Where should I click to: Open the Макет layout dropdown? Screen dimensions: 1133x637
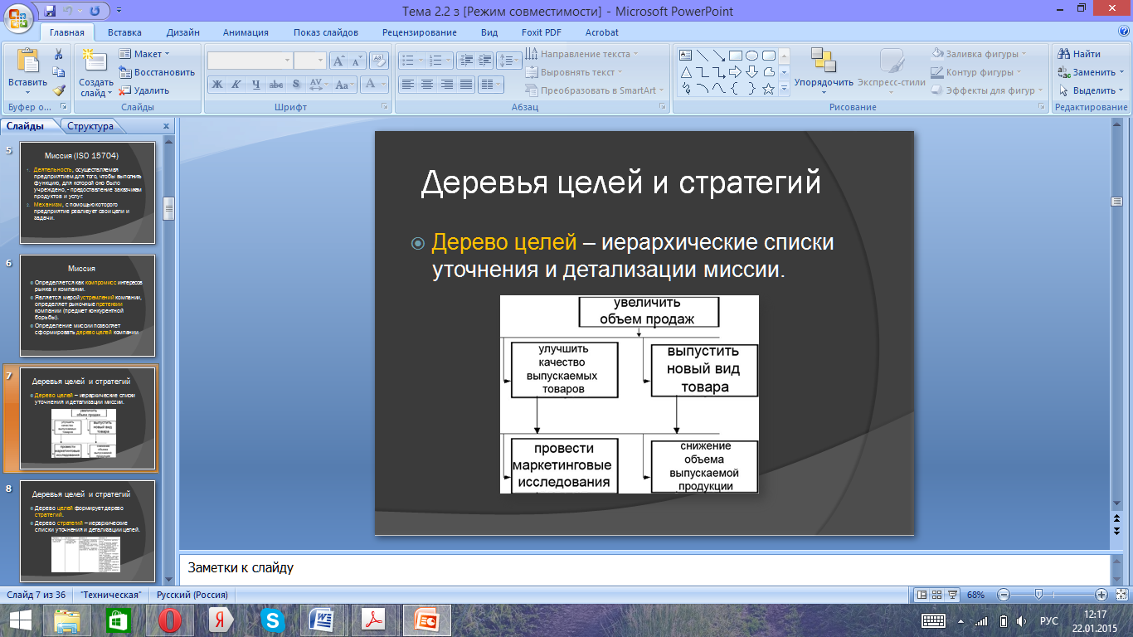[x=146, y=54]
